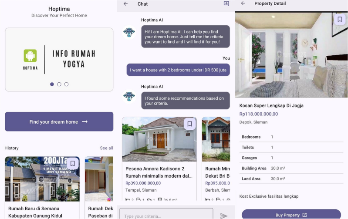The image size is (348, 219).
Task: Start a new chat with plus icon
Action: [226, 3]
